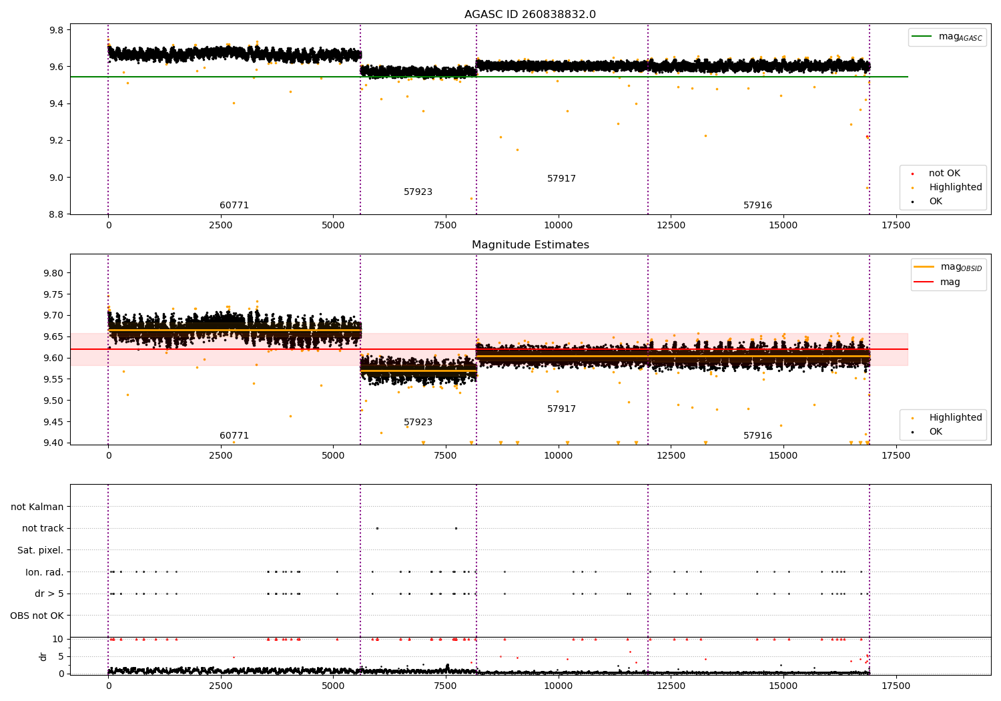Click the 8.8 y-tick of top plot
Image resolution: width=1001 pixels, height=701 pixels.
tap(57, 214)
